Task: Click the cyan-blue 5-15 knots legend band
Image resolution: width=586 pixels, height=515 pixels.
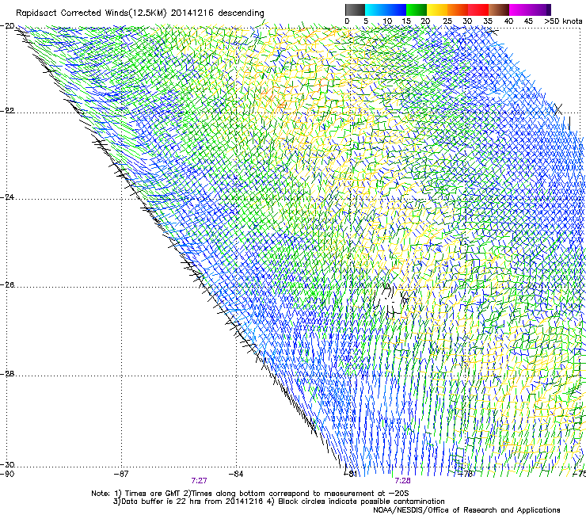Action: (x=386, y=10)
